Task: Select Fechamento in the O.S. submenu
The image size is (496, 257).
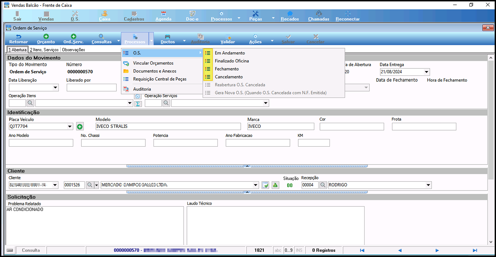Action: [227, 69]
